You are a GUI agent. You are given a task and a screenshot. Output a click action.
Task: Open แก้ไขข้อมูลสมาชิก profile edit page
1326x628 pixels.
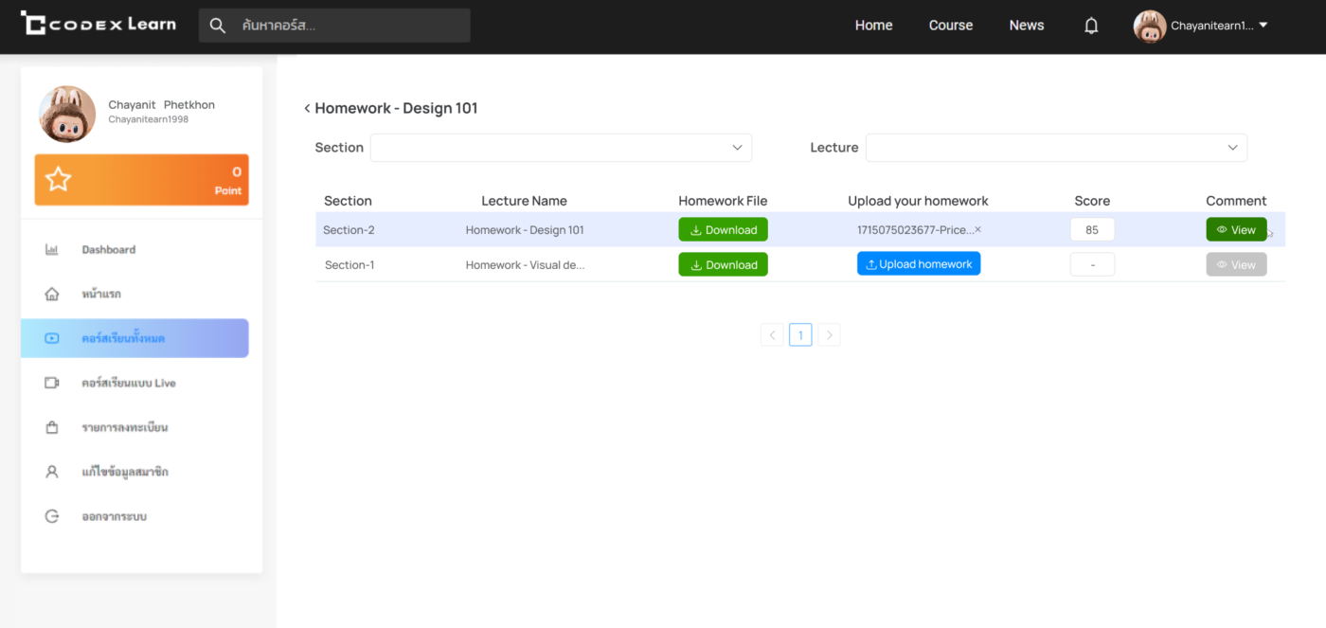pyautogui.click(x=124, y=472)
